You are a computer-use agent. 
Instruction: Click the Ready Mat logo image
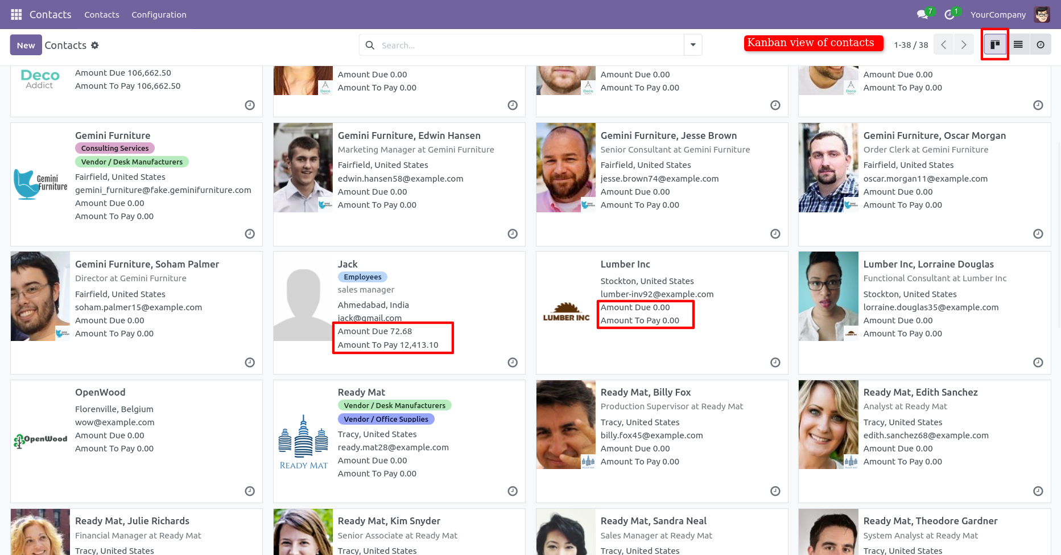[303, 442]
